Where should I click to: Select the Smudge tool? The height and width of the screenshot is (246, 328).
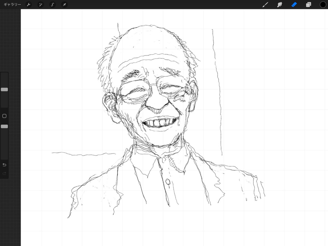point(280,5)
